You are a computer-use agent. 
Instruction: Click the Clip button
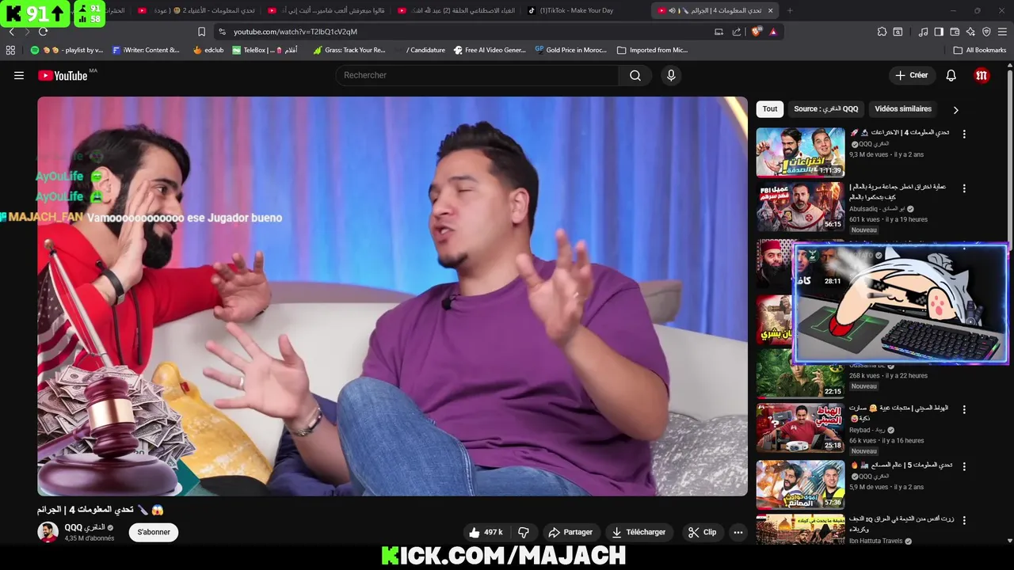click(702, 532)
